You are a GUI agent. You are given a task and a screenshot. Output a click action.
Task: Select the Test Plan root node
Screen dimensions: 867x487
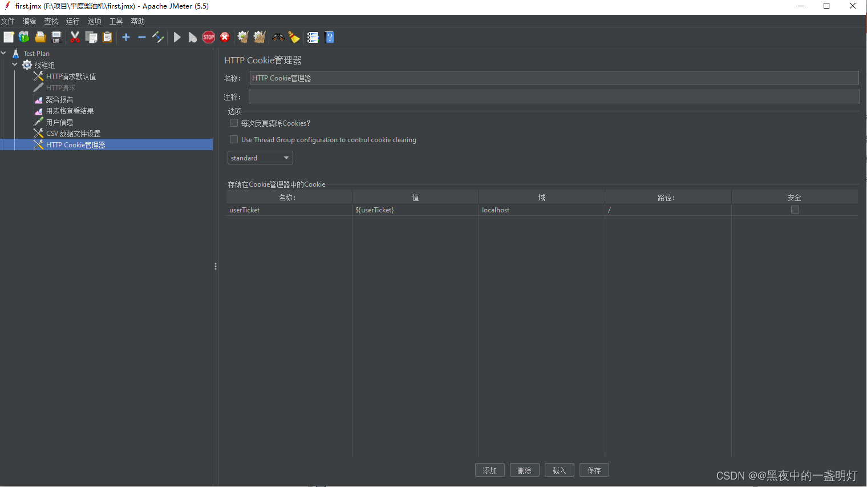36,54
